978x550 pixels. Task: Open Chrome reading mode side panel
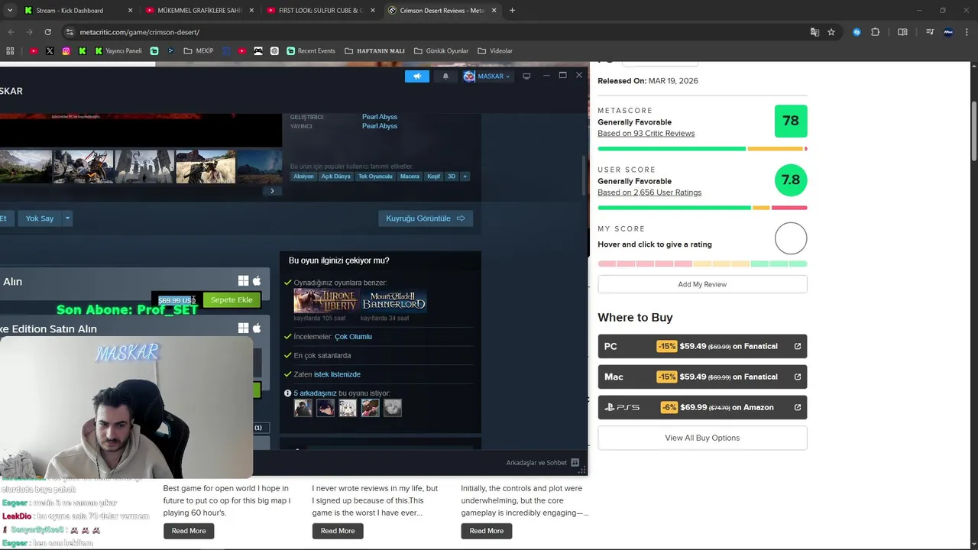[x=902, y=32]
